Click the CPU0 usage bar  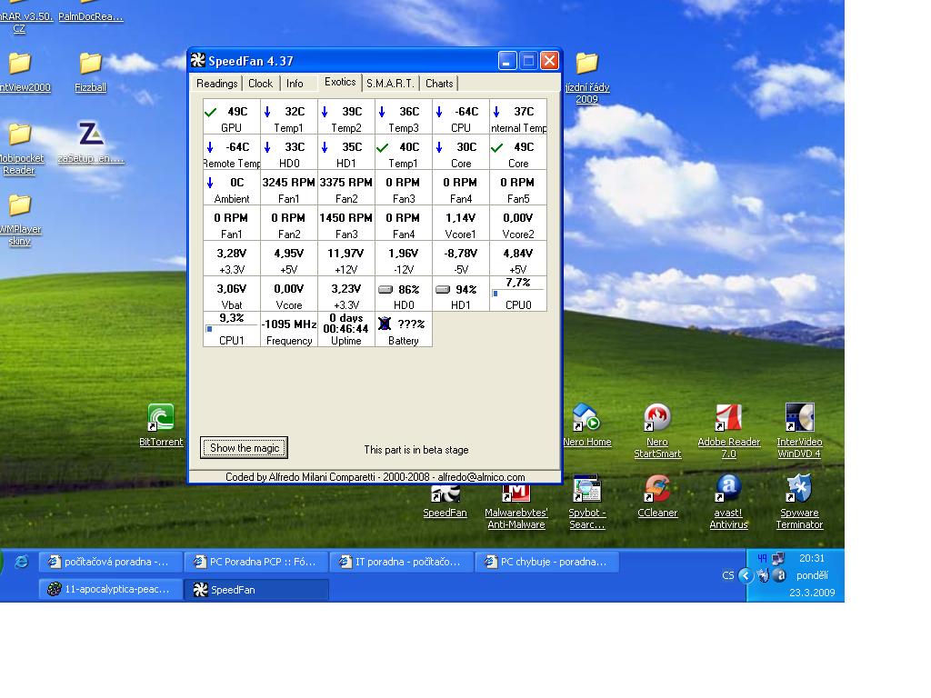point(517,294)
